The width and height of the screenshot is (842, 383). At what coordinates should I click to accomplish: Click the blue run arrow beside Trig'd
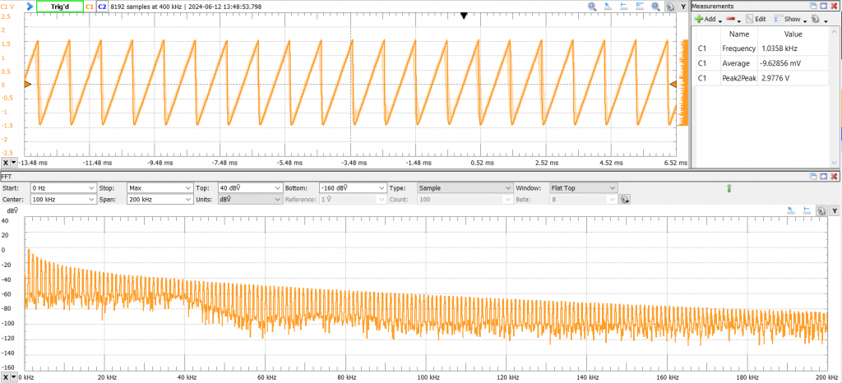tap(29, 6)
